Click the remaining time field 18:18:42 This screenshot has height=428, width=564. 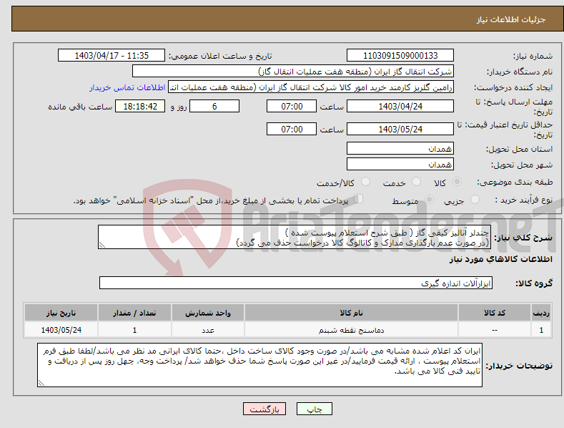coord(140,106)
